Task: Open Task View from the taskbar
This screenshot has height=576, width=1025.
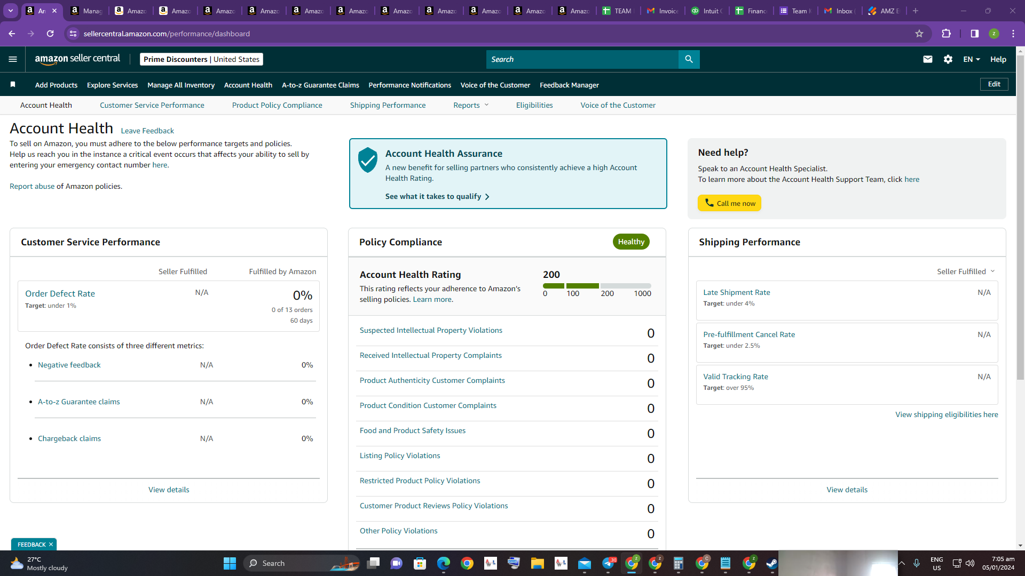Action: (x=373, y=563)
